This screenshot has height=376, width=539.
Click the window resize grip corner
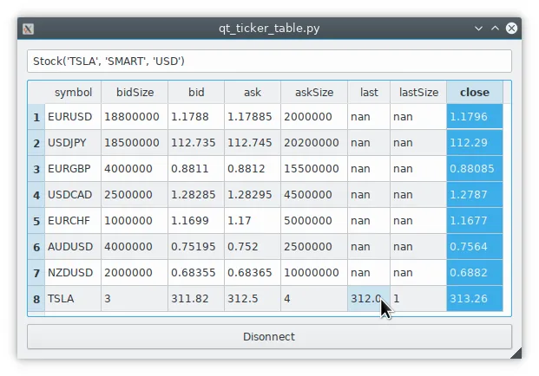point(517,354)
